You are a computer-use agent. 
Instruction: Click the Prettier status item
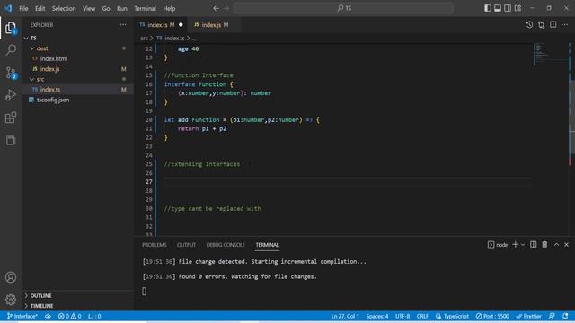click(528, 316)
